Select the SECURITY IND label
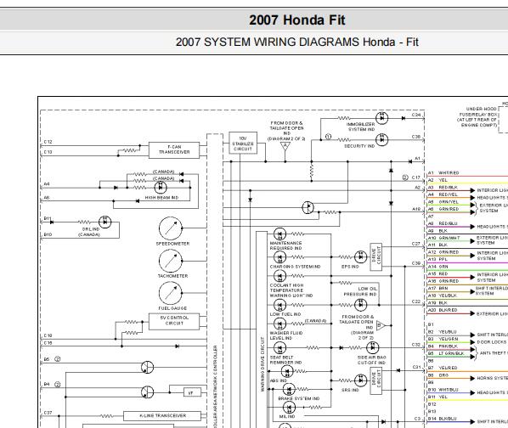This screenshot has height=428, width=508. [359, 146]
